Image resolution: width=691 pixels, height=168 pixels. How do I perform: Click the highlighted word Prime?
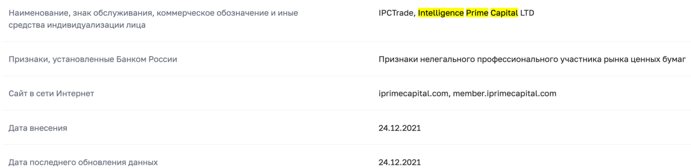(477, 13)
